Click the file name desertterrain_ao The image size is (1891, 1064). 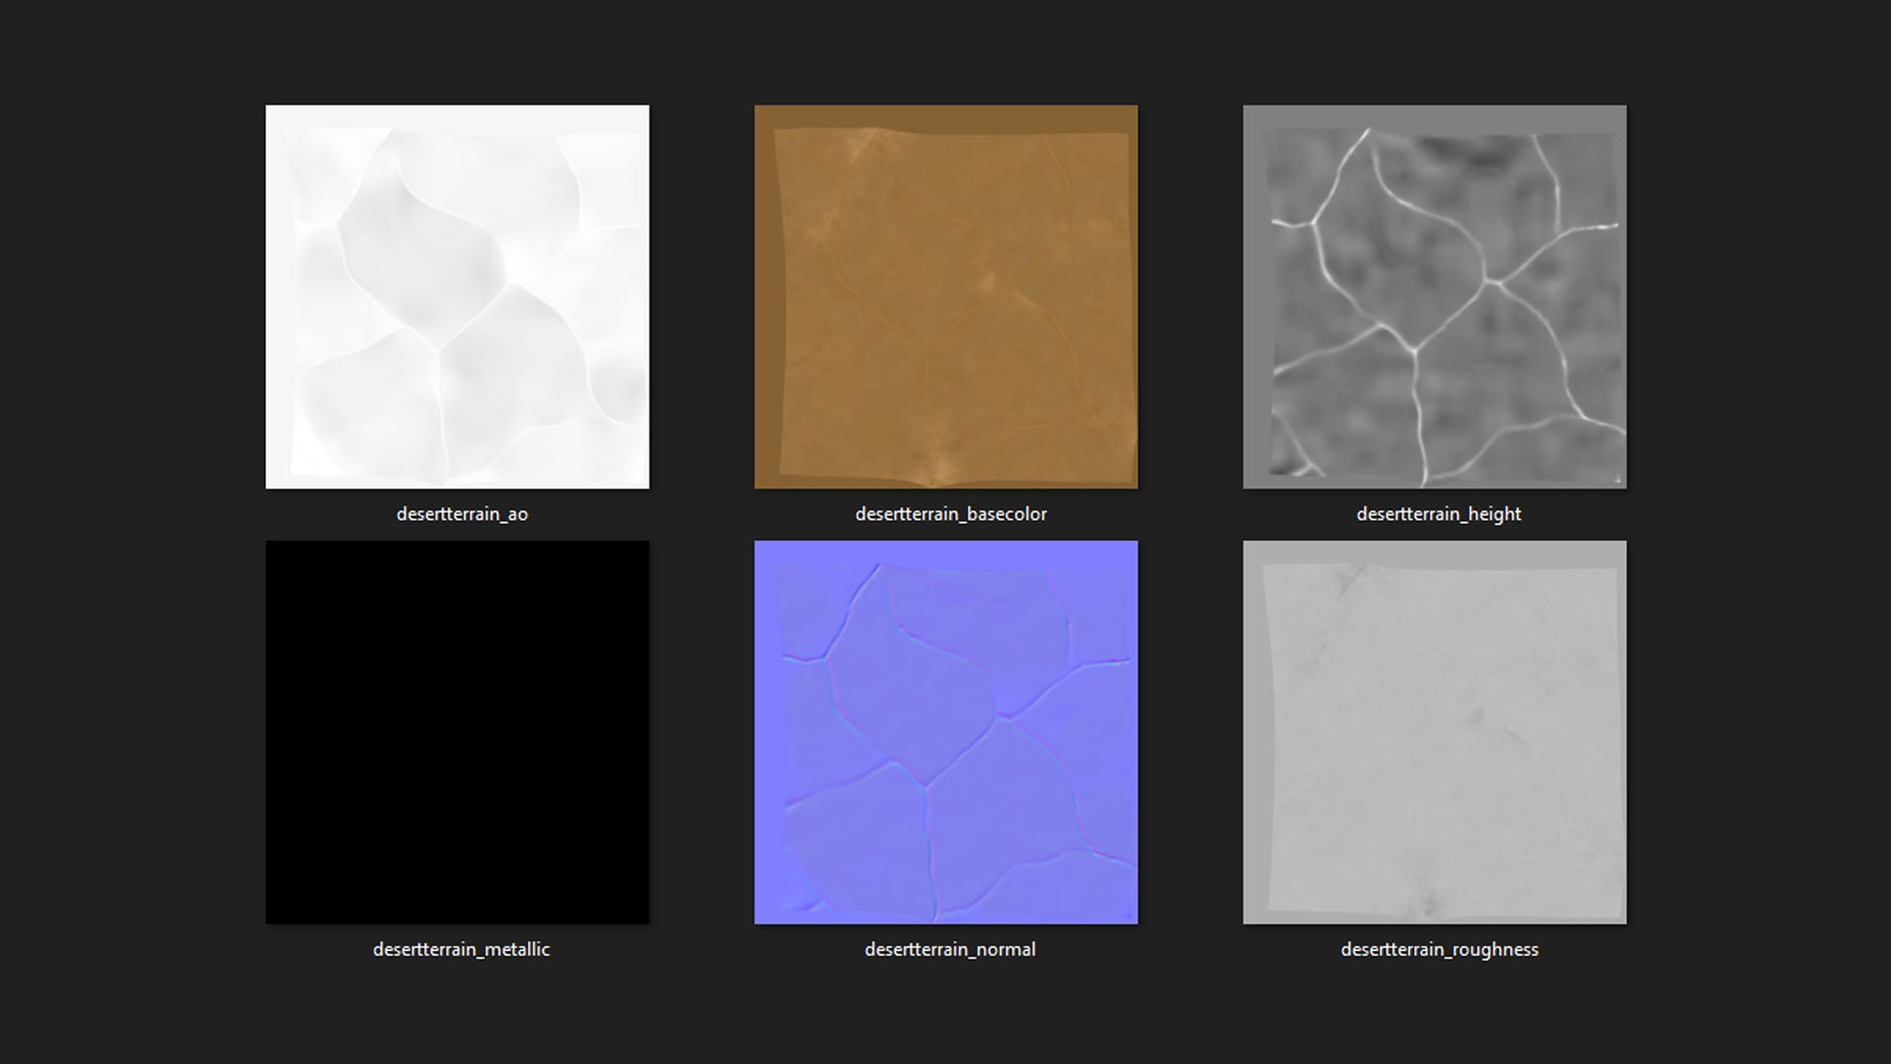click(x=462, y=514)
